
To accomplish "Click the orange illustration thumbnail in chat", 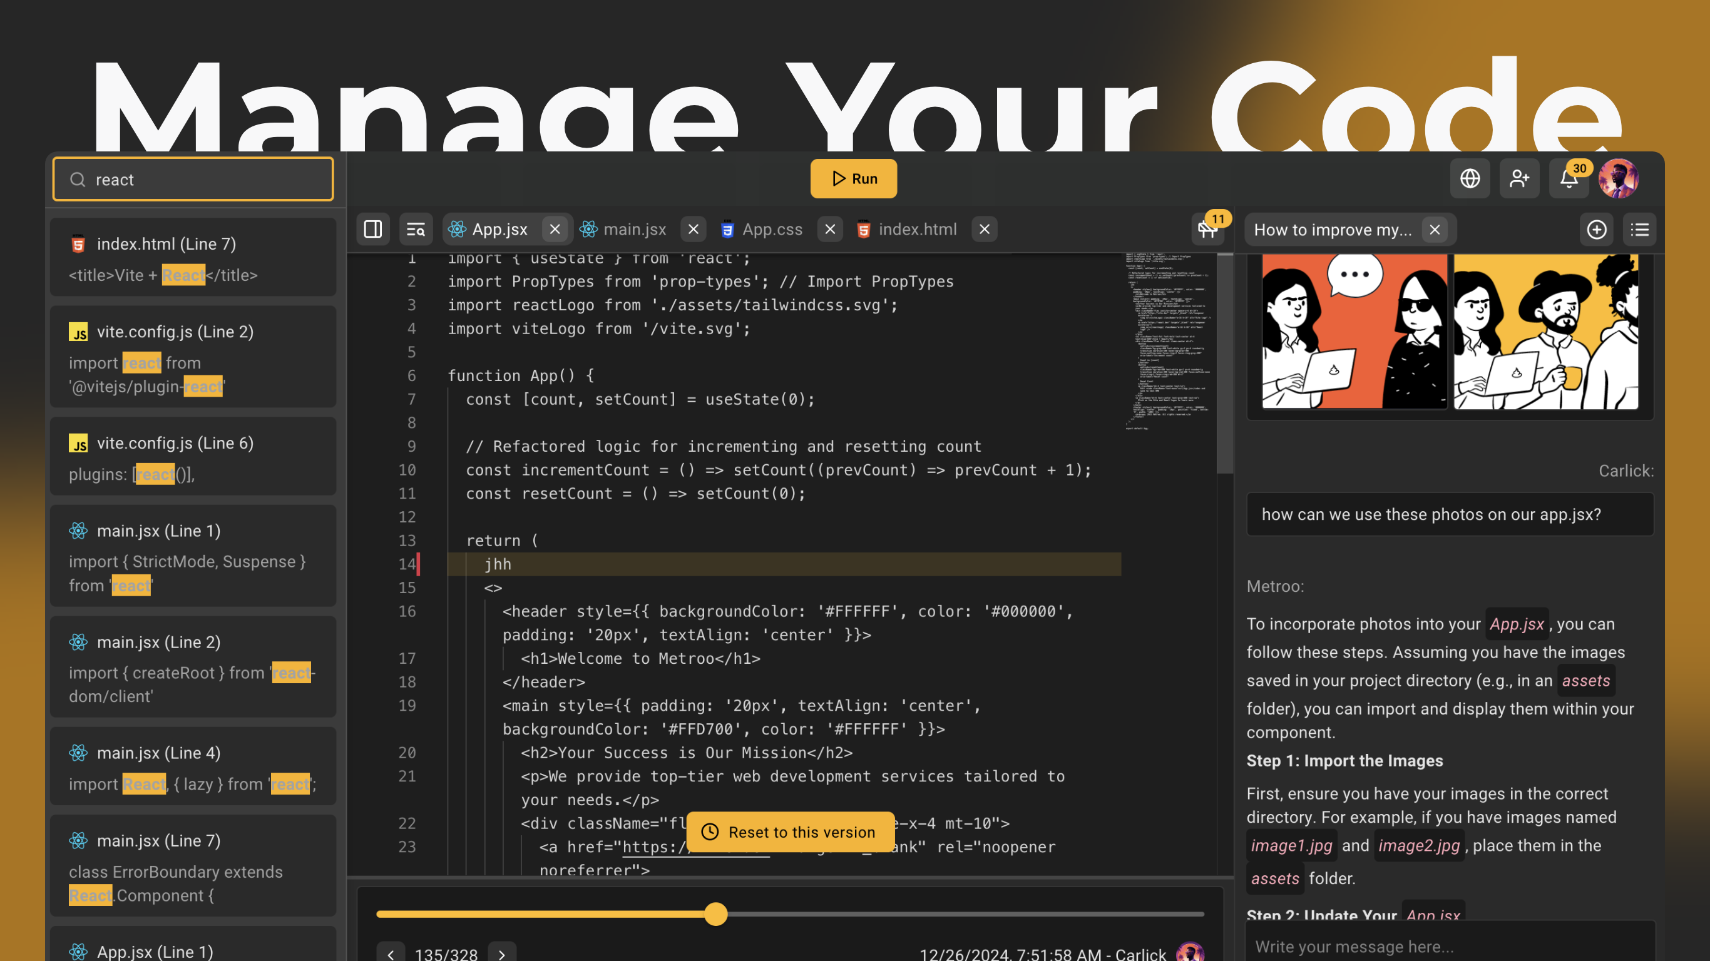I will coord(1354,331).
